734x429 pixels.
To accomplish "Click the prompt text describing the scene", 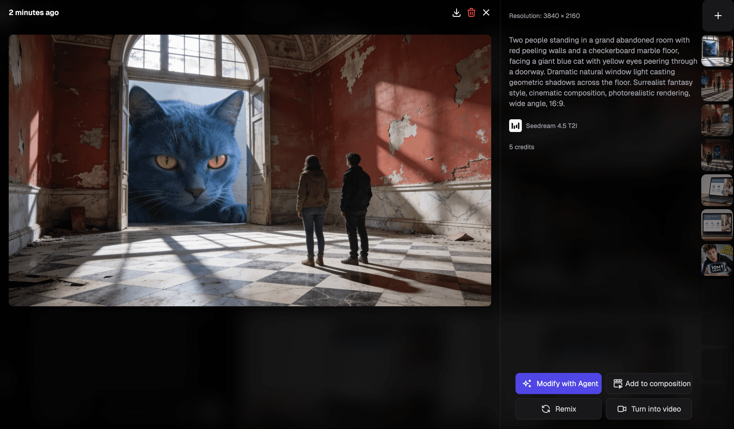I will coord(602,72).
